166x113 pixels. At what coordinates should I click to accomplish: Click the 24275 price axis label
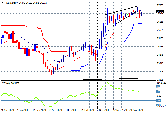pos(160,55)
